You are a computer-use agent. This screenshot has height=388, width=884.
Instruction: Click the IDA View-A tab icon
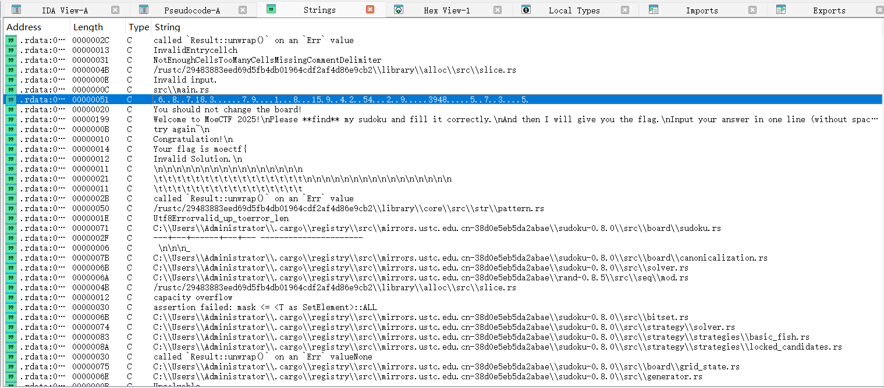[x=16, y=10]
